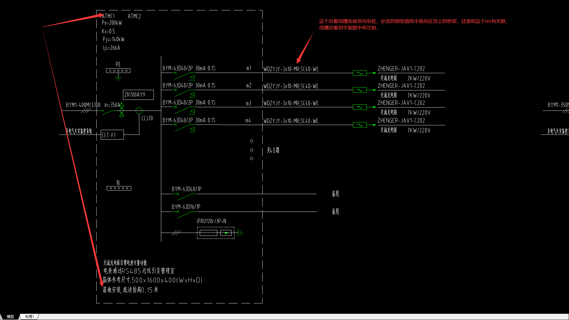Select the BYM-63D40/1P spare breaker label
The height and width of the screenshot is (320, 569).
[187, 189]
